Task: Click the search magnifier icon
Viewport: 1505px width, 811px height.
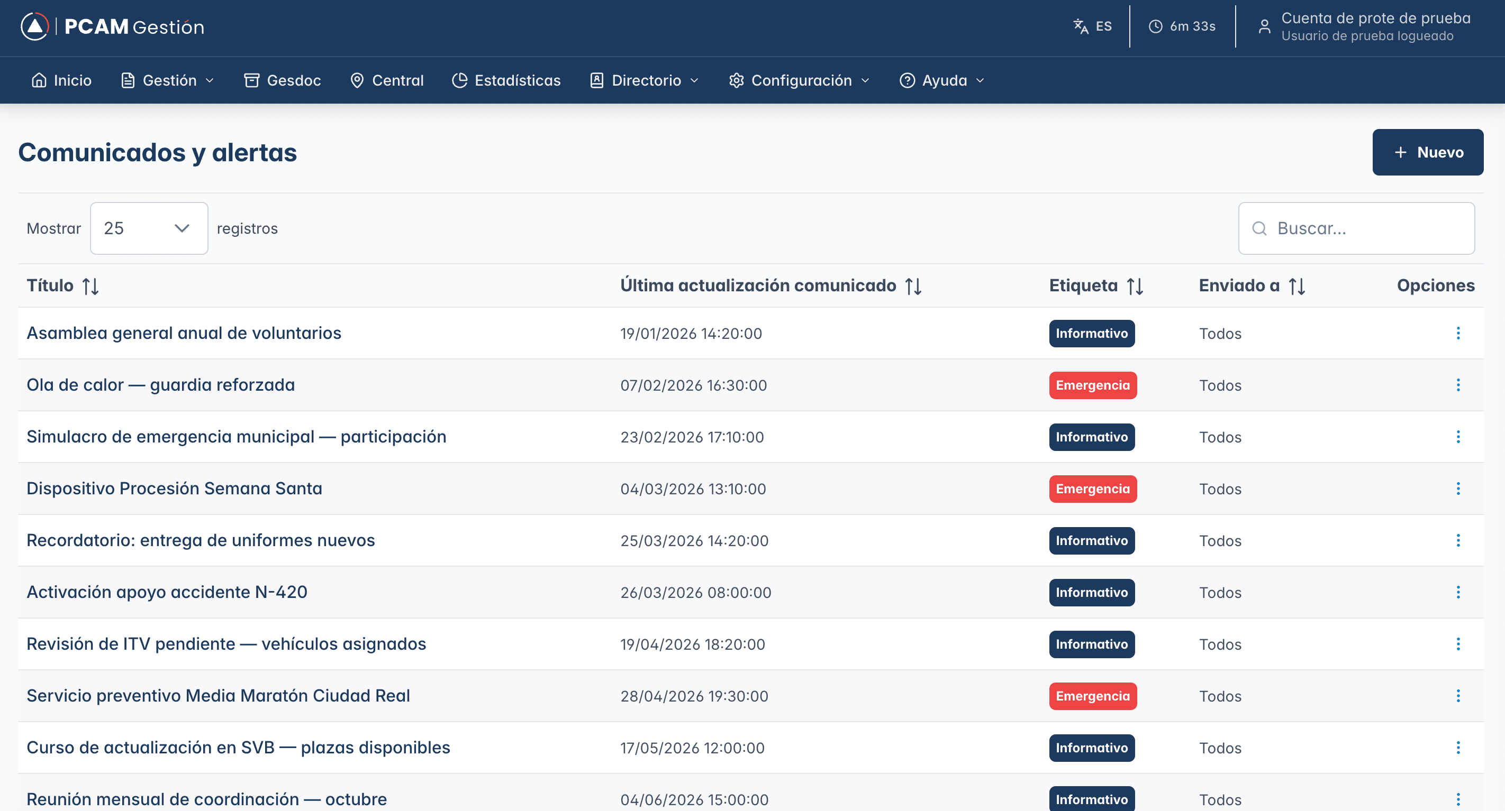Action: (1259, 228)
